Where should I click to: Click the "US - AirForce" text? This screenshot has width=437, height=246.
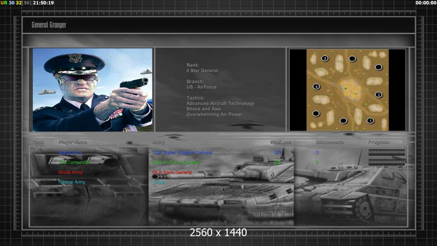202,87
